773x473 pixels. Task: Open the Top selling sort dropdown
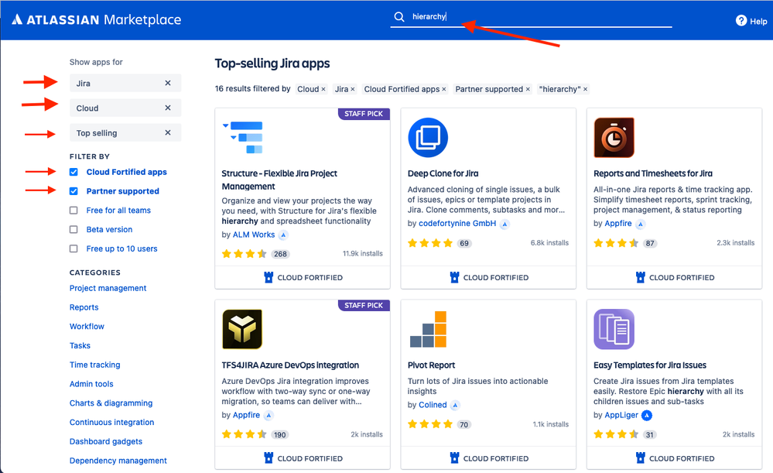(125, 132)
